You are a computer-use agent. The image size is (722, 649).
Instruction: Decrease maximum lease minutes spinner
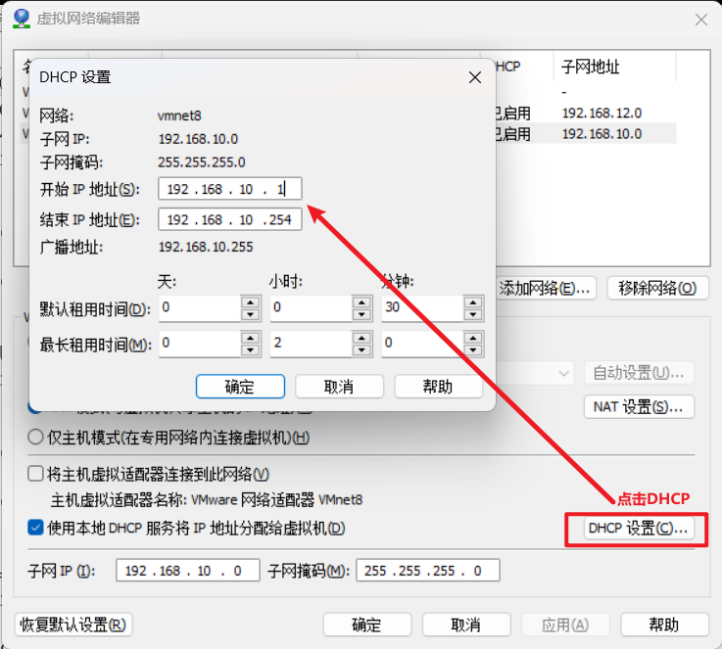pyautogui.click(x=473, y=349)
